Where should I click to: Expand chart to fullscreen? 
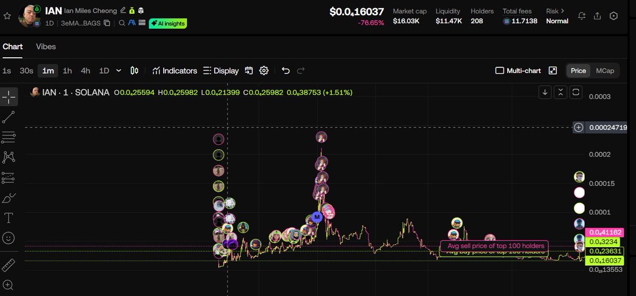(553, 71)
